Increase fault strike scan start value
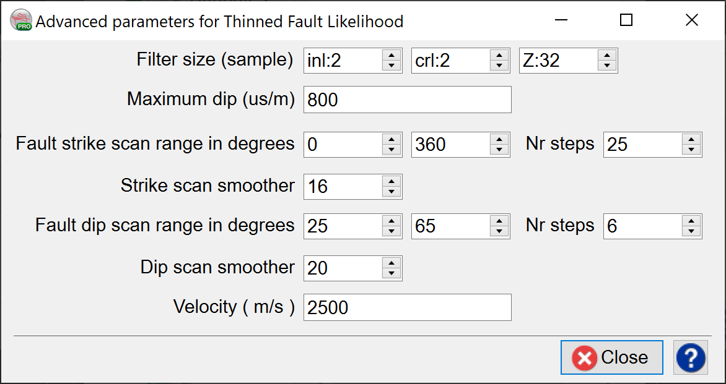Viewport: 726px width, 384px height. point(391,139)
